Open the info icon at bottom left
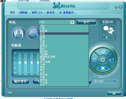This screenshot has height=99, width=126. coord(10,93)
